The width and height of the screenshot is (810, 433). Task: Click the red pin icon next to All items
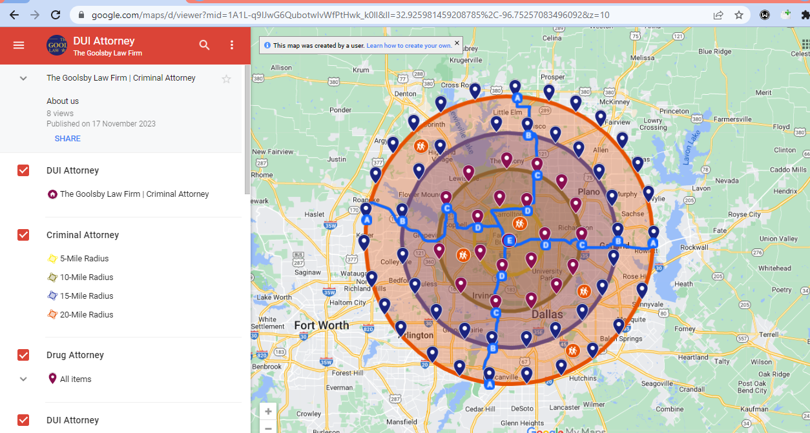tap(52, 379)
